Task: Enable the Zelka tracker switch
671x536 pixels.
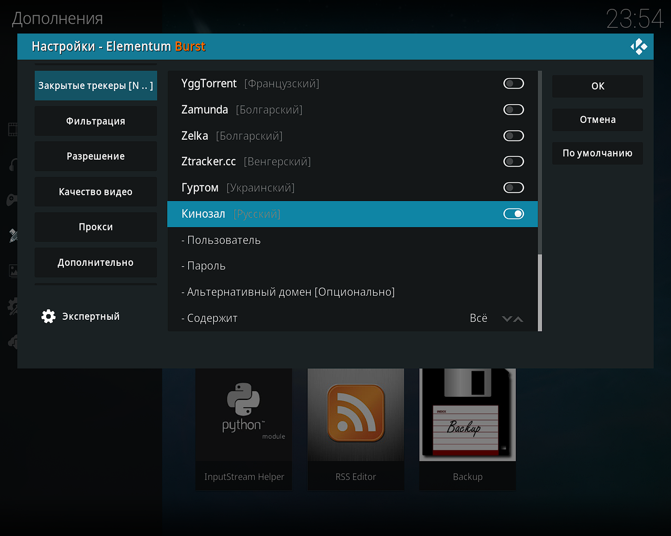Action: coord(513,136)
